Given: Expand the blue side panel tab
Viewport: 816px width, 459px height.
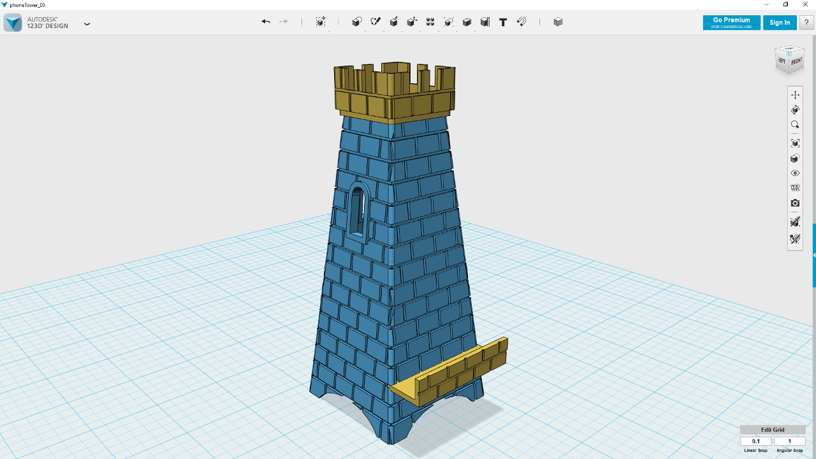Looking at the screenshot, I should tap(814, 255).
